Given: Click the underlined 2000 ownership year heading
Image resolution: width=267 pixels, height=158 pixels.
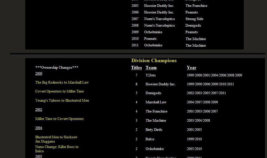Looking at the screenshot, I should (39, 74).
